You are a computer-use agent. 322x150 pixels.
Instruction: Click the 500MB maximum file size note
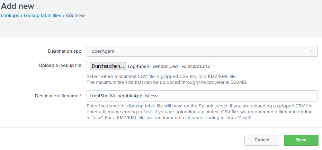tap(167, 82)
